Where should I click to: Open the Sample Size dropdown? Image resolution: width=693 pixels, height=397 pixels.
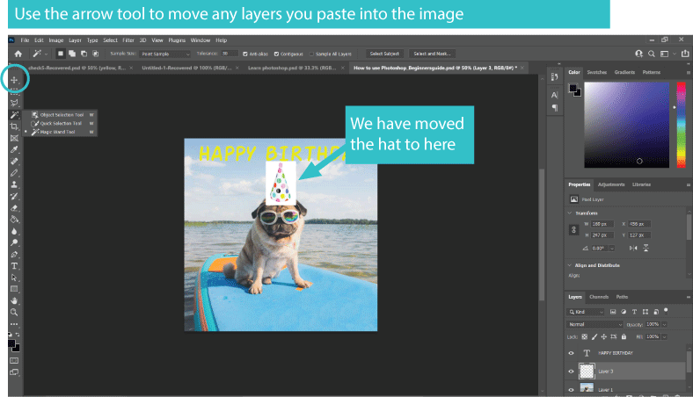click(x=166, y=54)
